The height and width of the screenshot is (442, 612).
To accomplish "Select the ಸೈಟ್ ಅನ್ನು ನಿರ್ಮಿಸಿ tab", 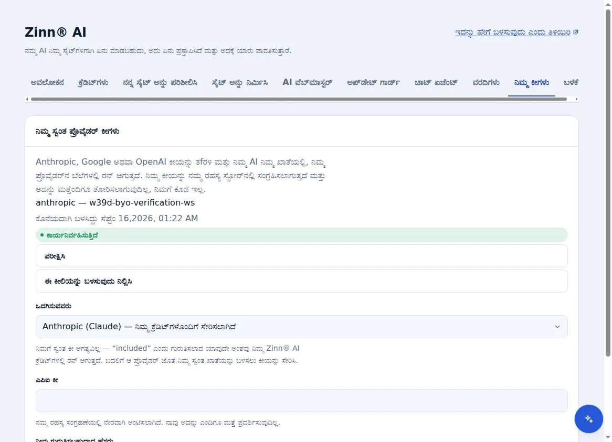I will click(240, 83).
